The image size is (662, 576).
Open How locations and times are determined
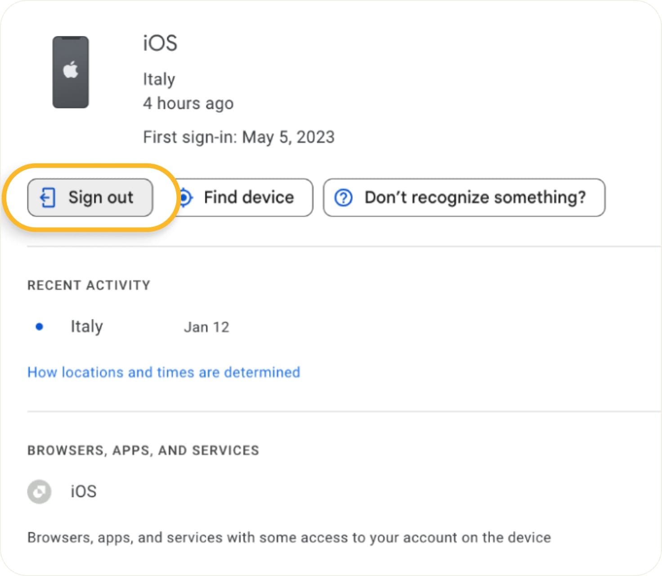163,372
